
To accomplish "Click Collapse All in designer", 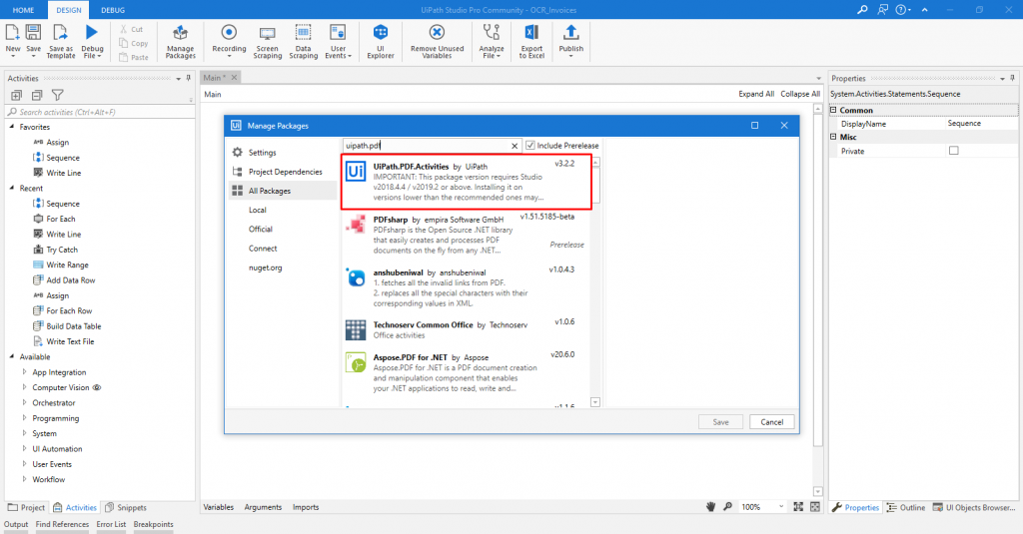I will [x=800, y=94].
